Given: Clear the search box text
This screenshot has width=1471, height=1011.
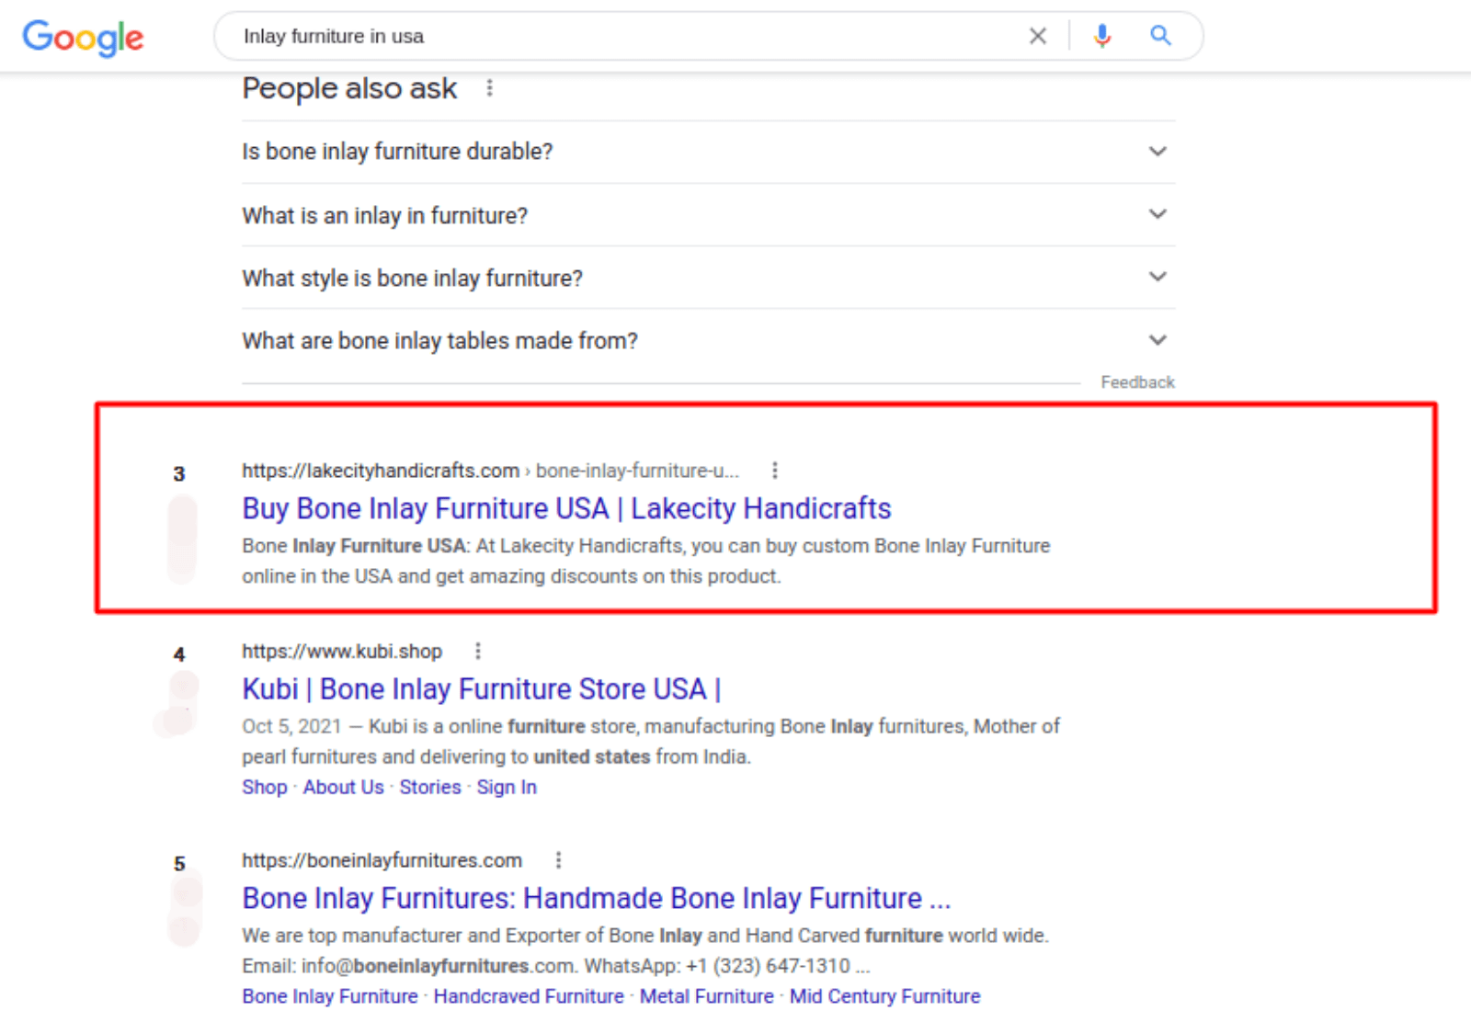Looking at the screenshot, I should (1037, 36).
